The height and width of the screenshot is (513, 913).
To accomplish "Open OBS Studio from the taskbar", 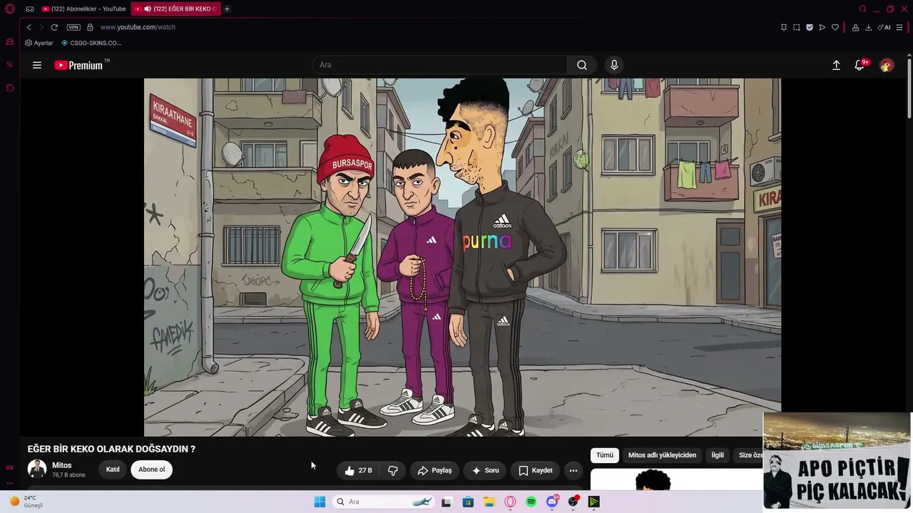I will [x=573, y=502].
